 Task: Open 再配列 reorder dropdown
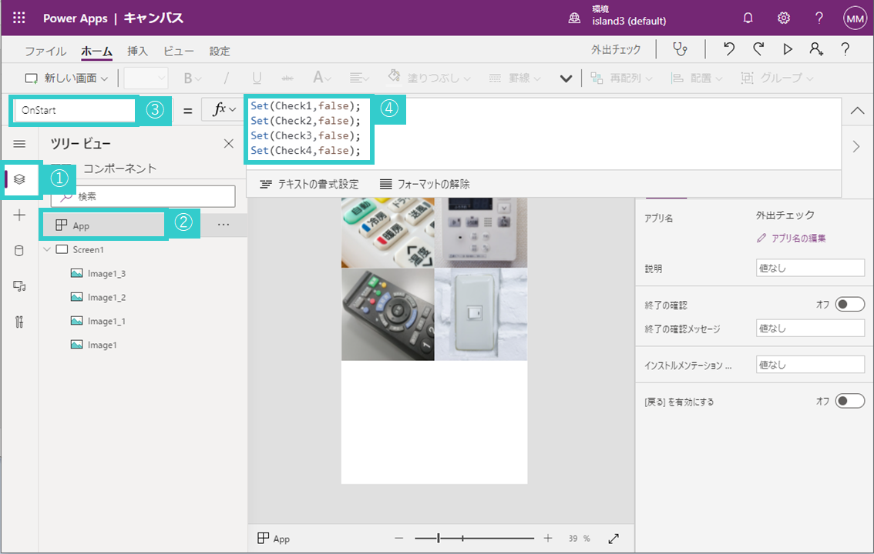pos(621,78)
